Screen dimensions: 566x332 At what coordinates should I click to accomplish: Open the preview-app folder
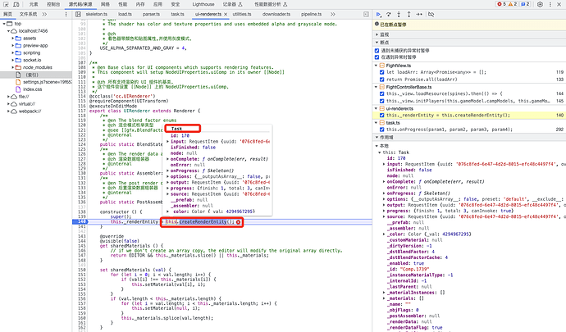(35, 46)
